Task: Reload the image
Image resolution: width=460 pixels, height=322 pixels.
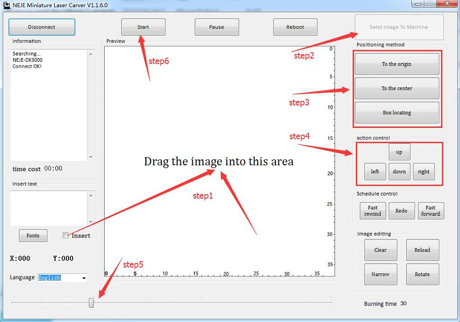Action: point(422,250)
